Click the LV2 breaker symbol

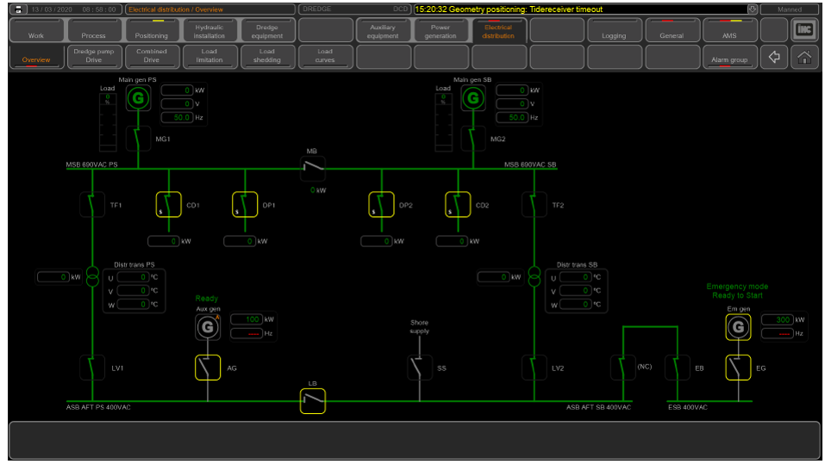534,368
